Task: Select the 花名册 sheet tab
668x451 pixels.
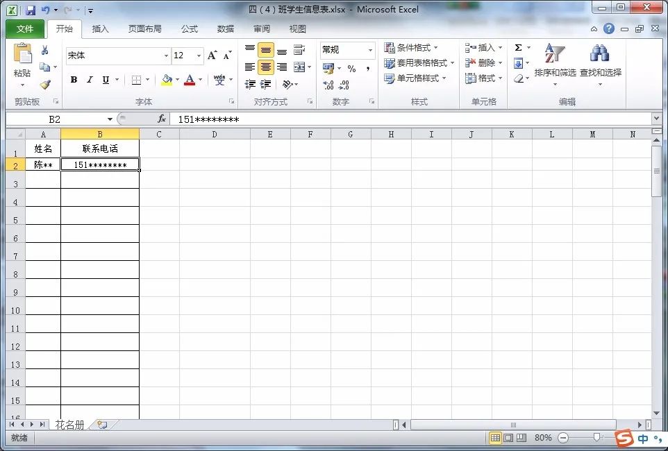Action: 69,424
